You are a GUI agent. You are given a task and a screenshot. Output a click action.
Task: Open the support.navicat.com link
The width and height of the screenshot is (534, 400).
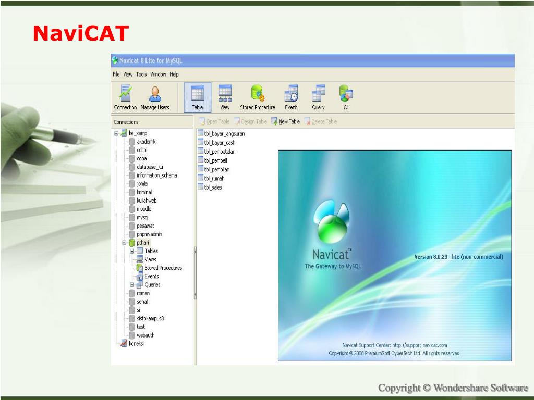pos(420,345)
